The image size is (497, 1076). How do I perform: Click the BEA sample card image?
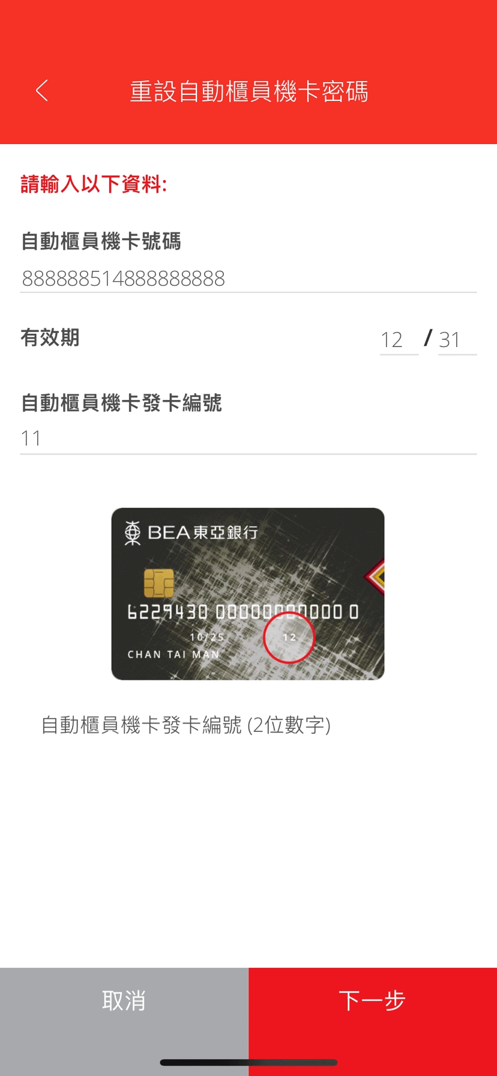248,594
